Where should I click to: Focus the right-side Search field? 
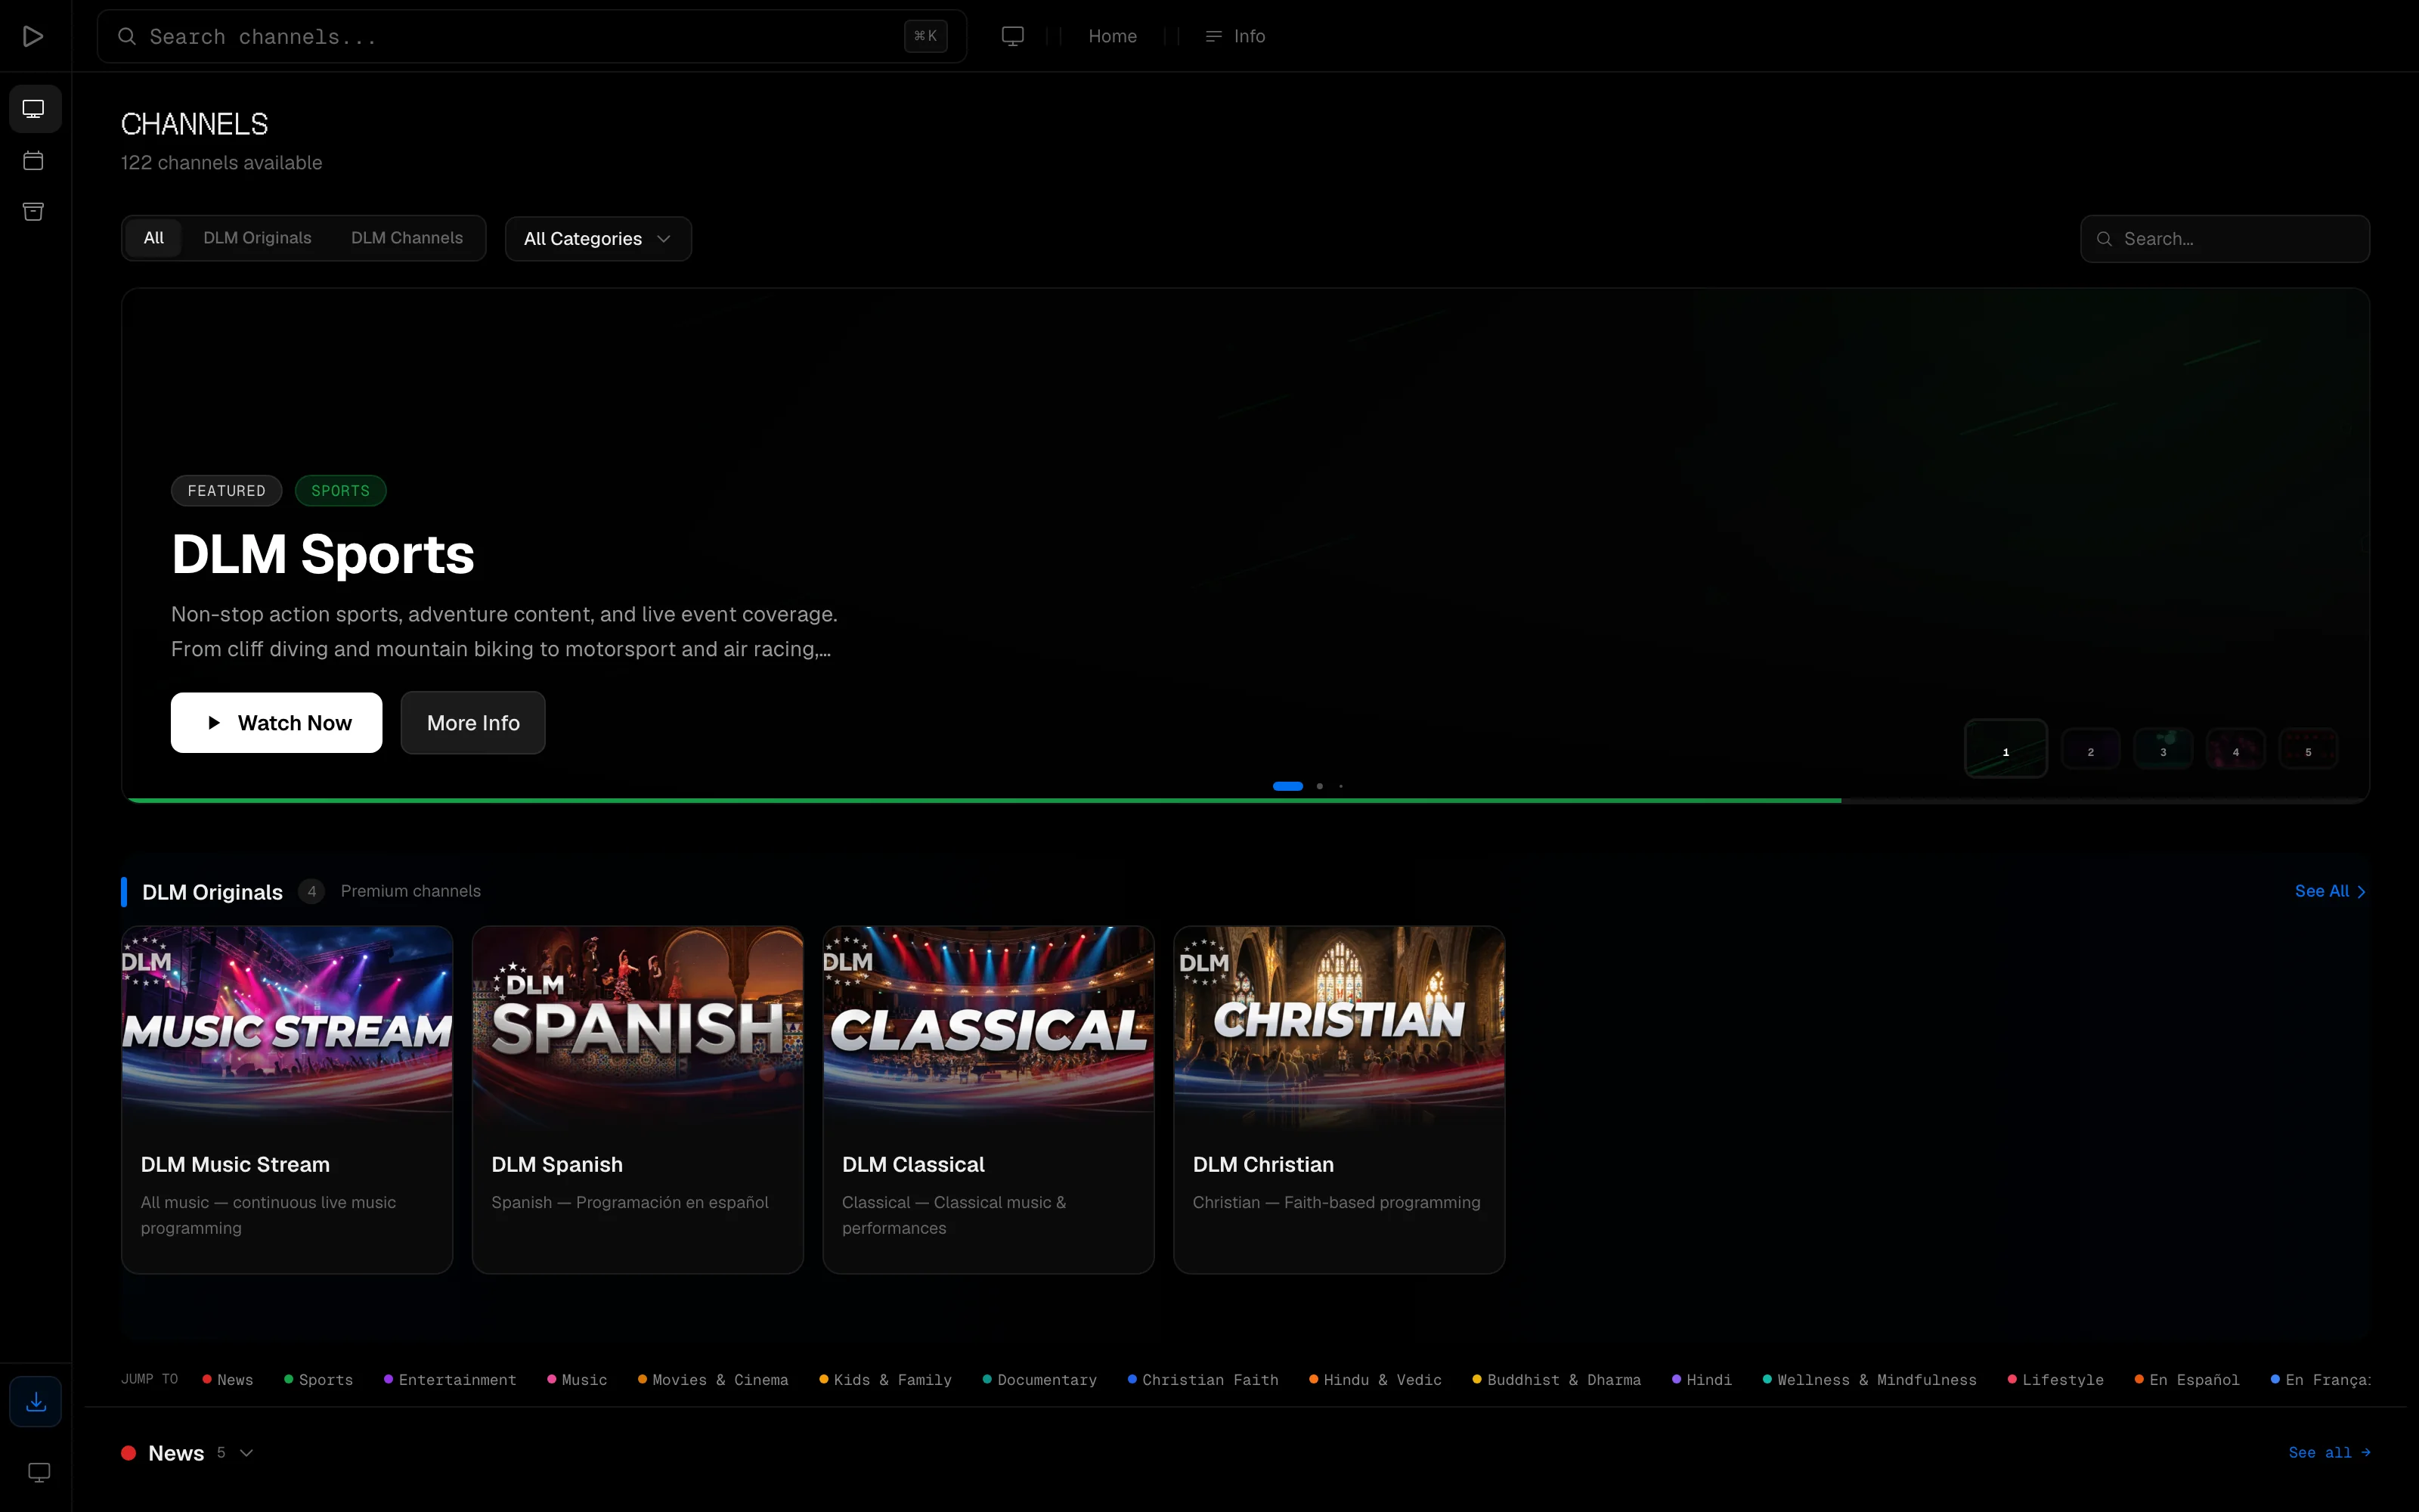coord(2225,239)
